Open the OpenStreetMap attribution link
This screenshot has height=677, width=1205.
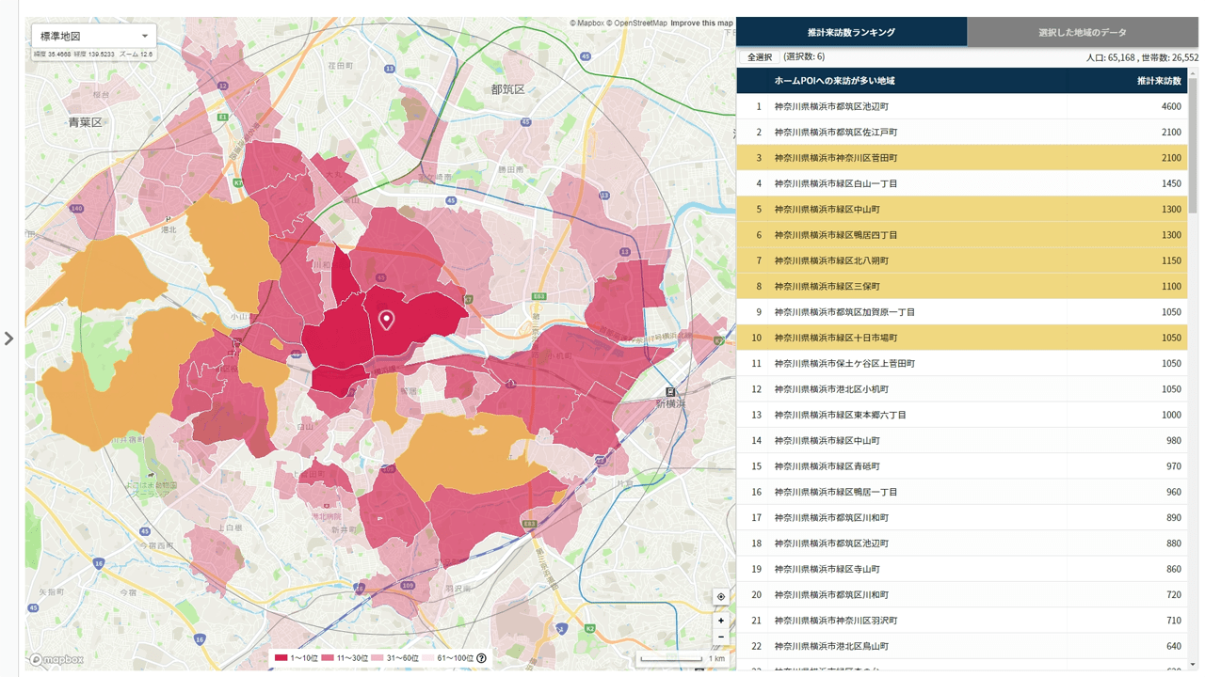pos(640,24)
